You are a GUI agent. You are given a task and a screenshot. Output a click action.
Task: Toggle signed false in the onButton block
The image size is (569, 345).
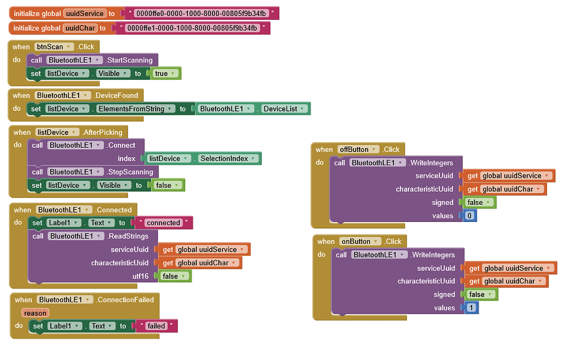coord(481,294)
